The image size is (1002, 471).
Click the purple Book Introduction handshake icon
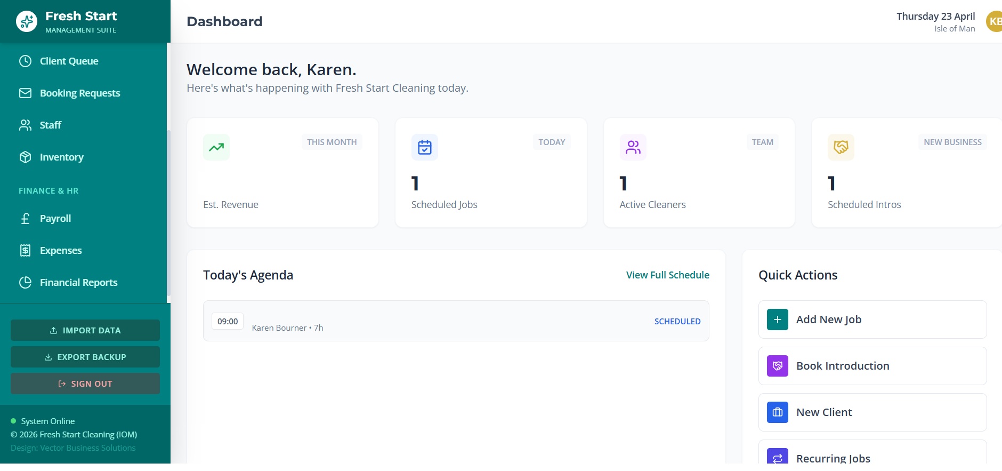click(778, 366)
